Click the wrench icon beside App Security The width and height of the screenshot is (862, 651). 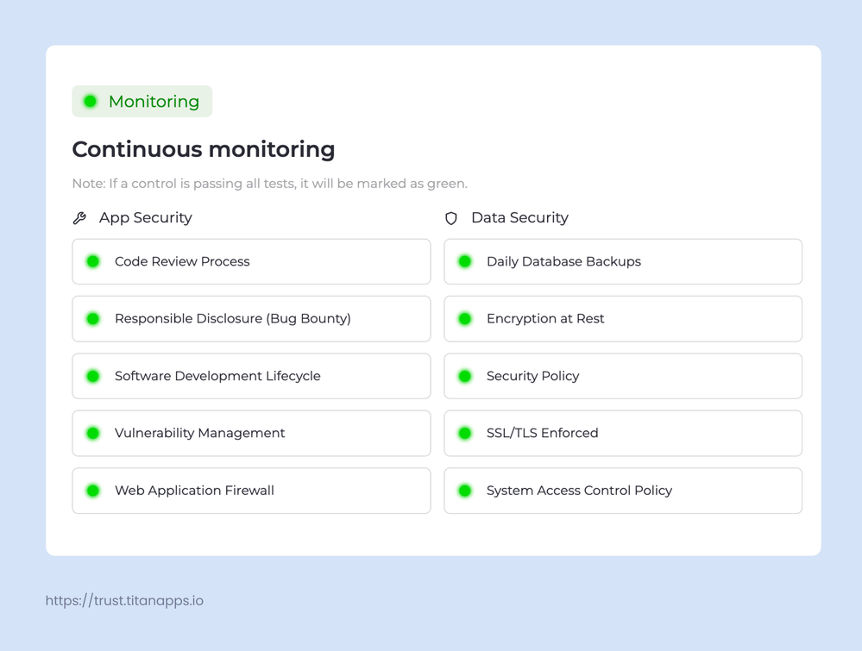(x=79, y=218)
